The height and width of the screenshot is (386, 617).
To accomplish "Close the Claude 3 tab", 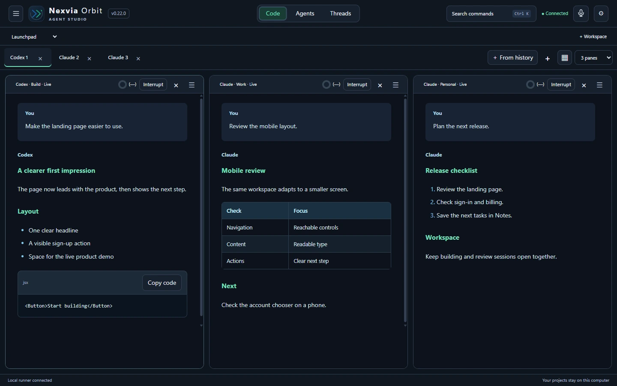I will 138,59.
